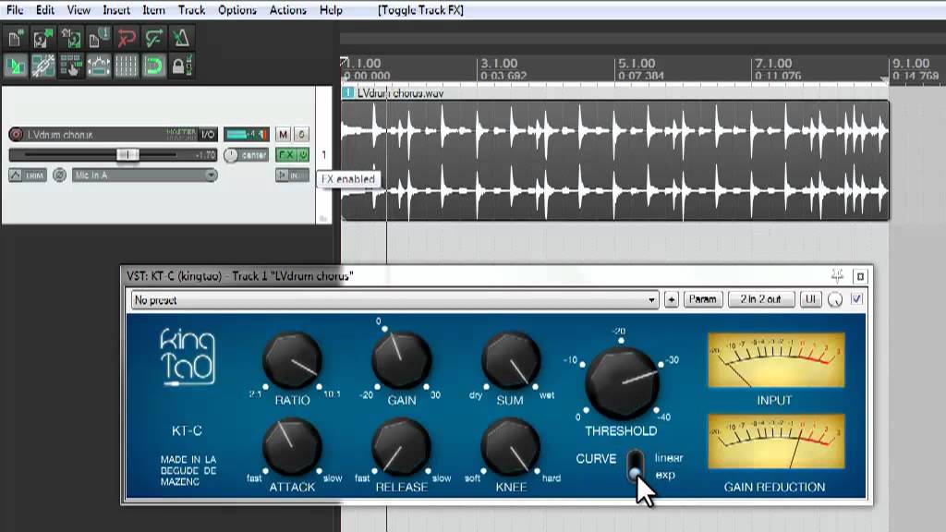Click the New Project toolbar icon
Screen dimensions: 946x532
[x=16, y=39]
